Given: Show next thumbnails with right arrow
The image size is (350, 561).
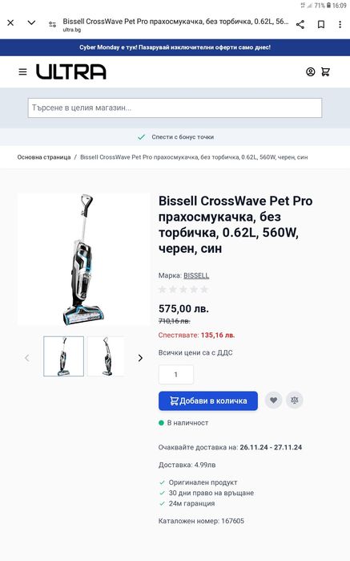Looking at the screenshot, I should (140, 358).
